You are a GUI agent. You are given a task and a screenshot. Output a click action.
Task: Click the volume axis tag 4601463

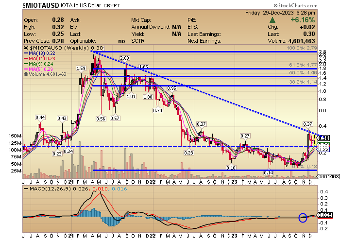click(x=328, y=177)
